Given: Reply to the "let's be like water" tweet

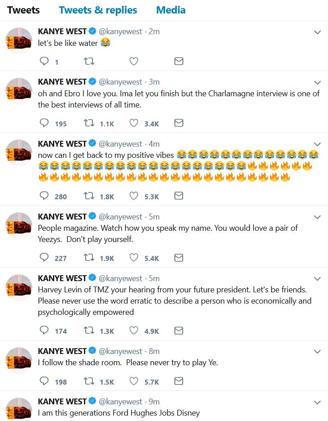Looking at the screenshot, I should [44, 61].
